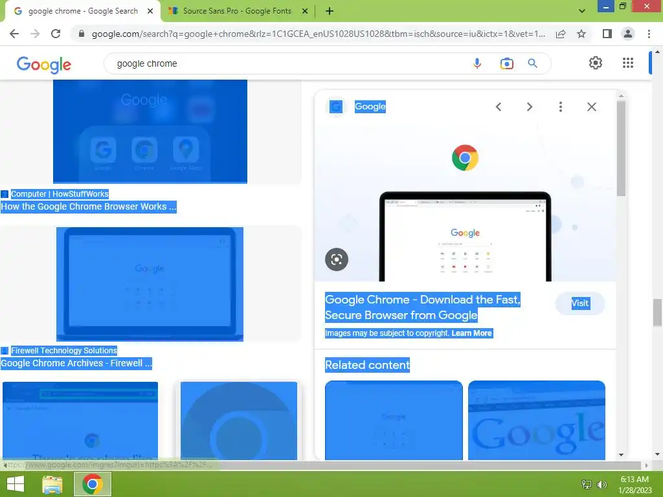Search by image with Google Lens camera
Screen dimensions: 663x497
pyautogui.click(x=506, y=63)
